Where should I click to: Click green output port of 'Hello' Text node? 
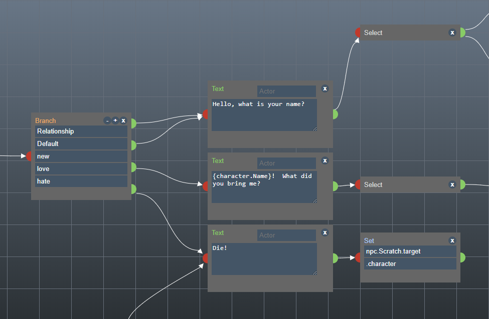click(x=335, y=114)
